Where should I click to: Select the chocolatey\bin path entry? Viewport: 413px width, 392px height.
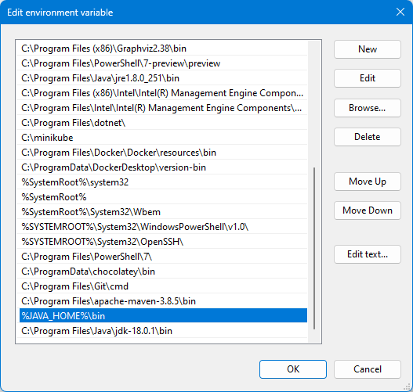point(161,272)
